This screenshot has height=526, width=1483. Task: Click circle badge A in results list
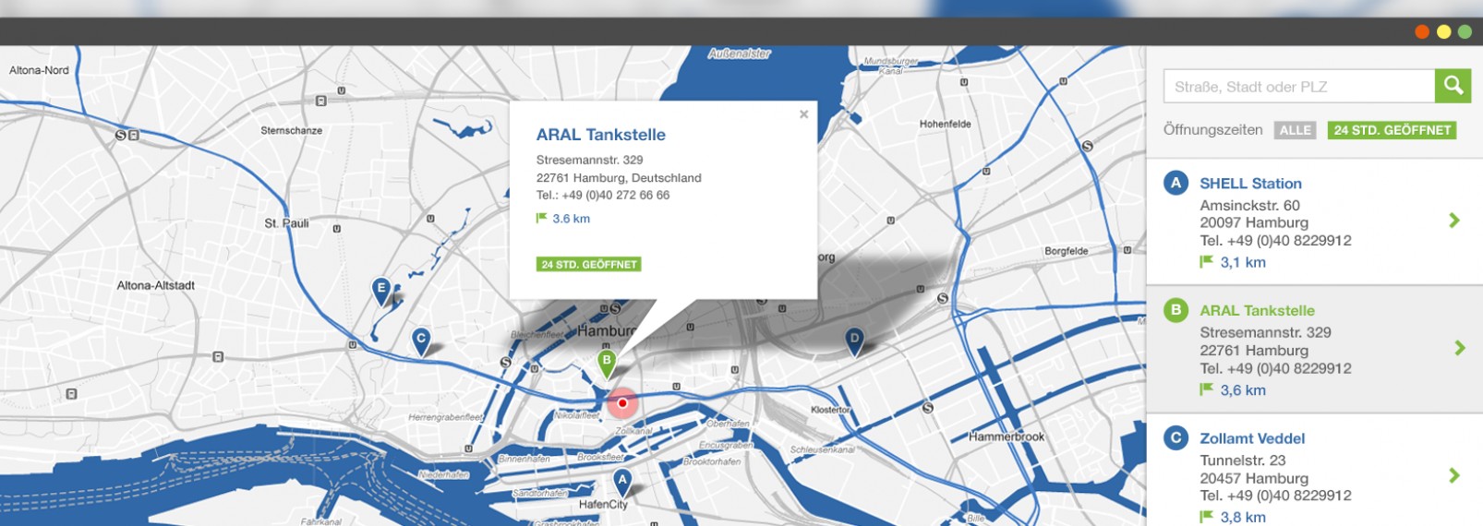point(1176,183)
